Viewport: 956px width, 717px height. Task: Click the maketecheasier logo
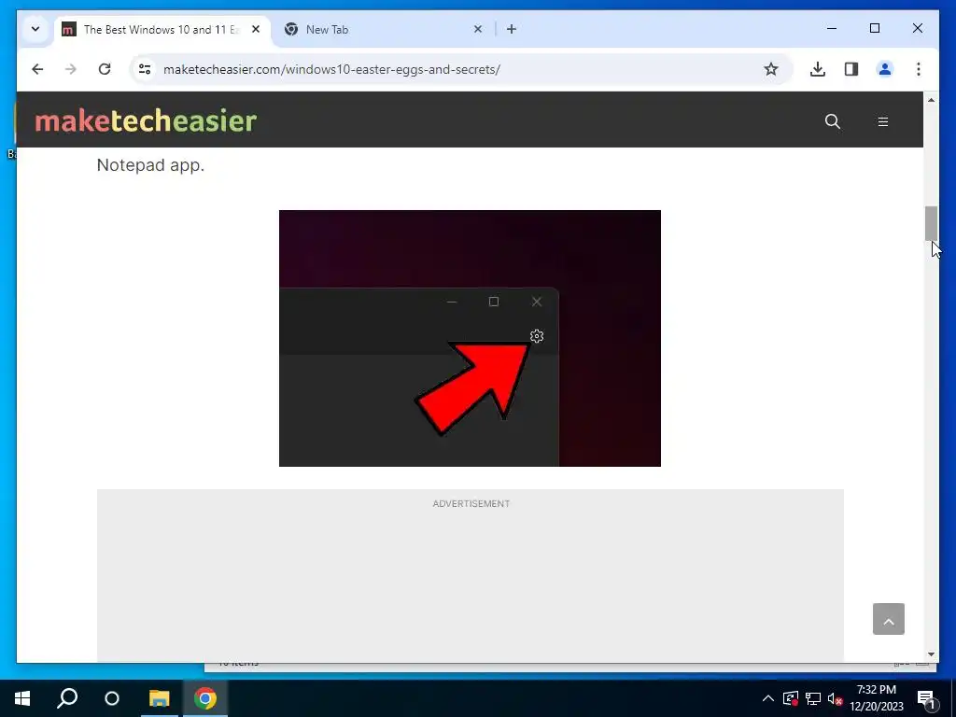146,120
